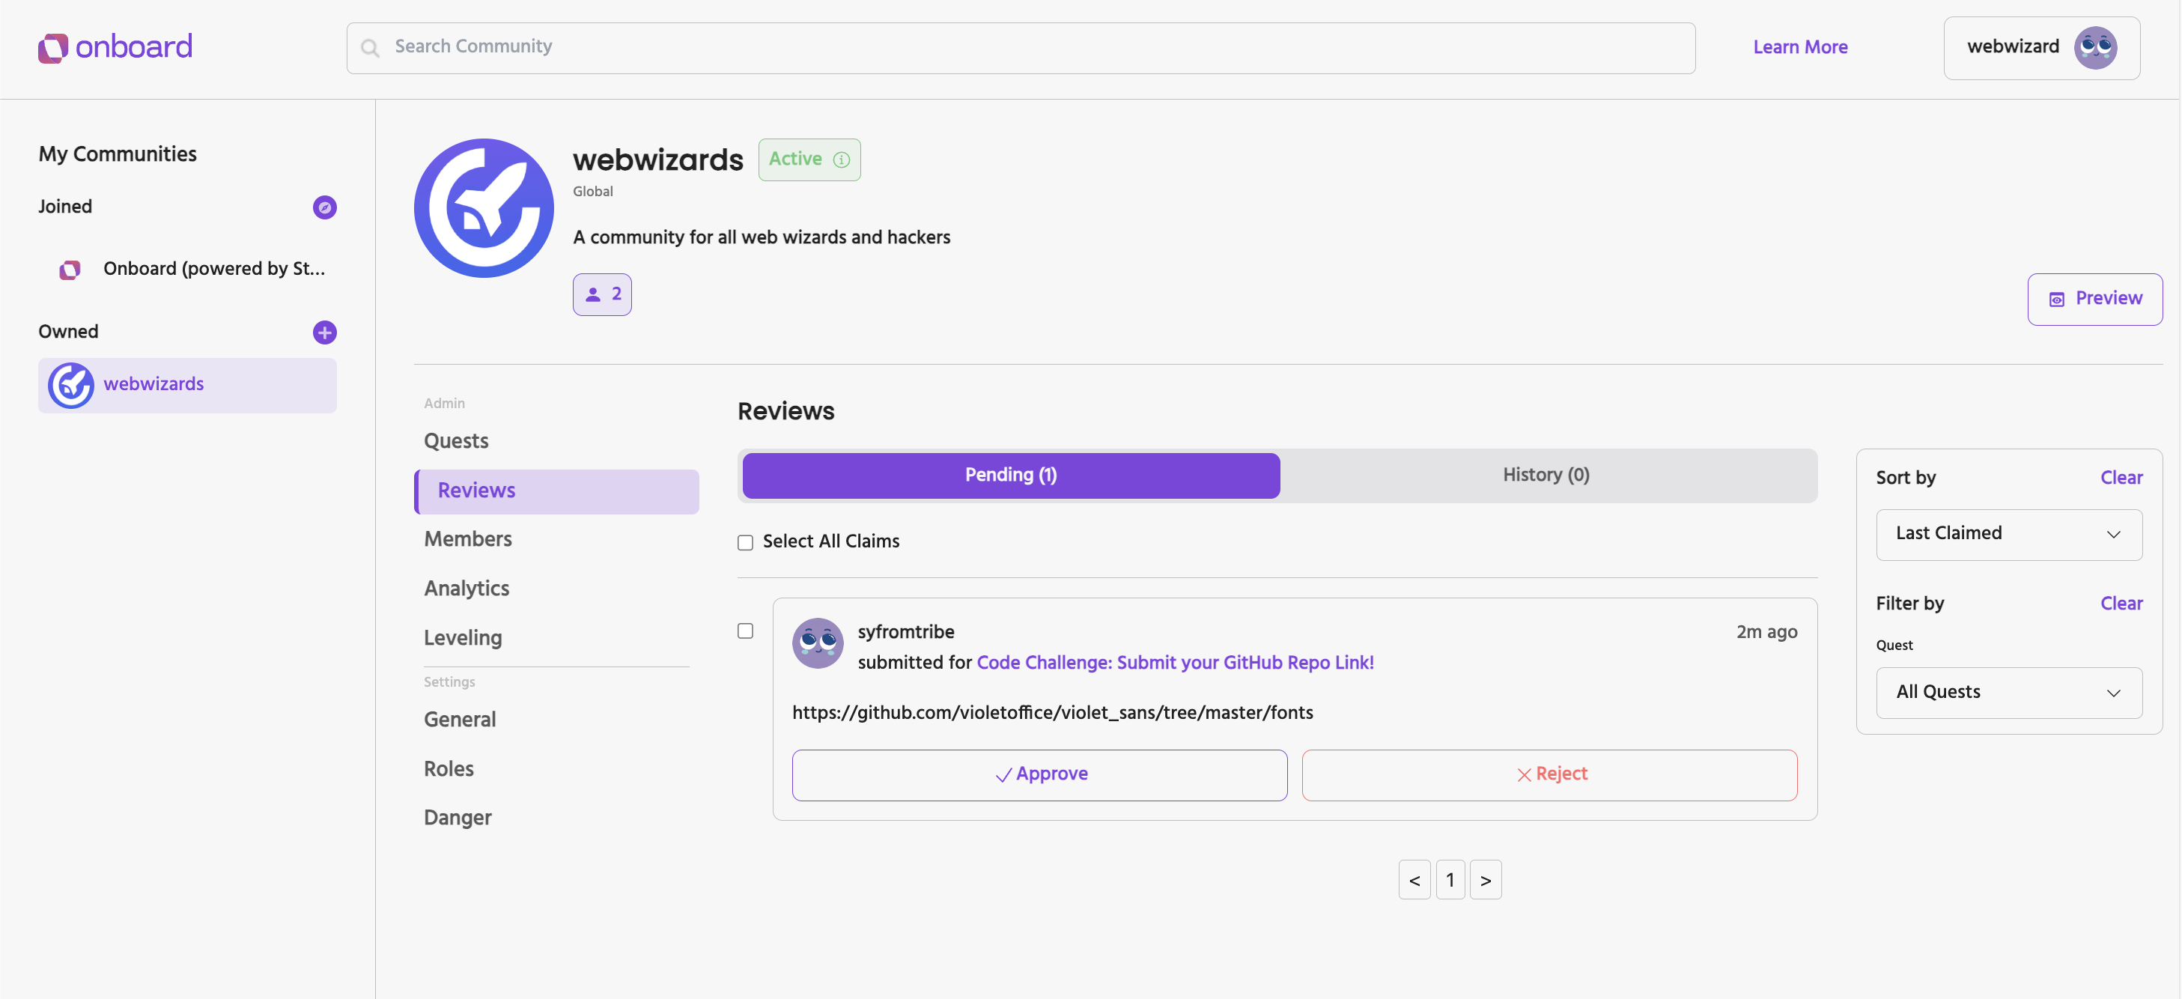Open the Code Challenge quest link
The height and width of the screenshot is (999, 2182).
click(x=1175, y=663)
